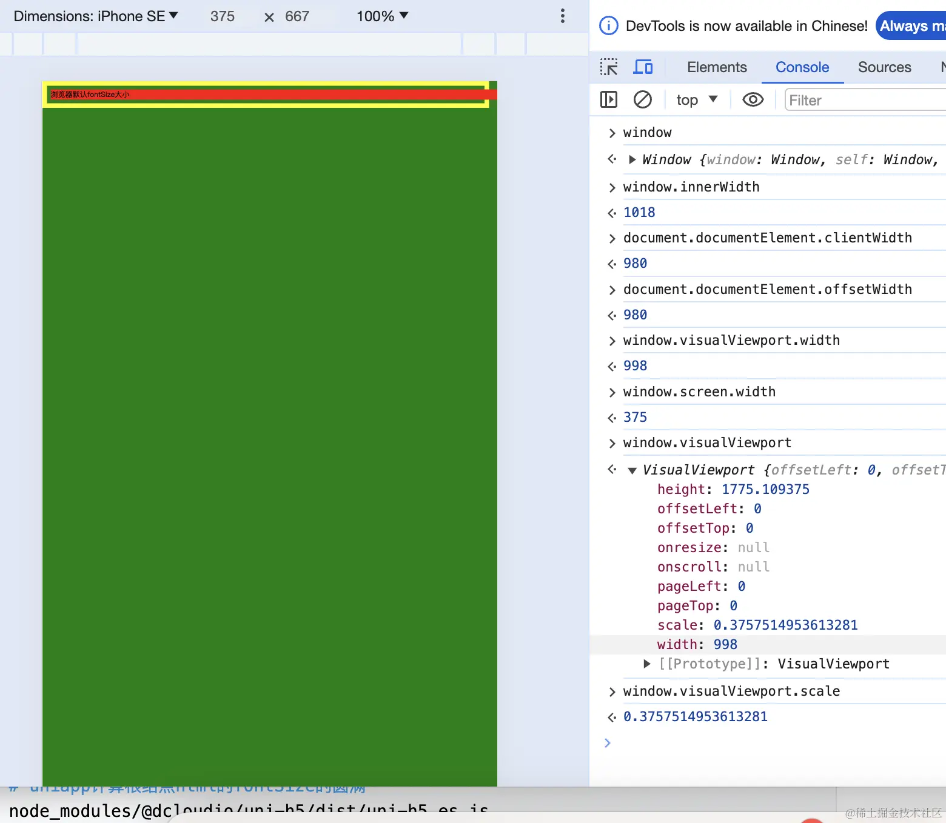Click the window.innerWidth command entry
The image size is (946, 823).
click(691, 187)
